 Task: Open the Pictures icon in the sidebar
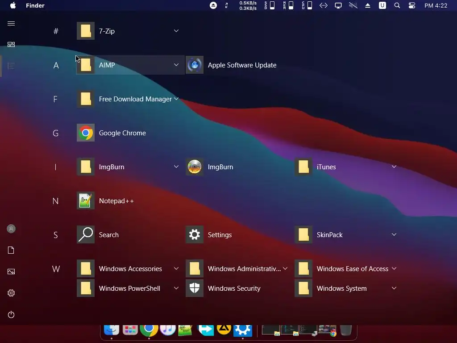[11, 272]
